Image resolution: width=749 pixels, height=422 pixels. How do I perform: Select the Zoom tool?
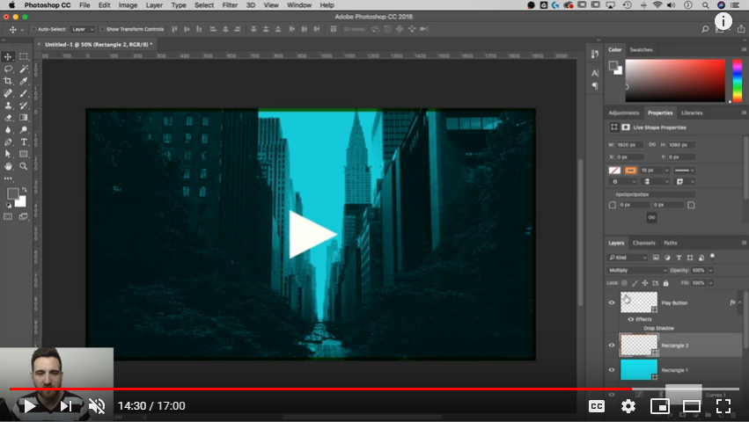coord(24,166)
